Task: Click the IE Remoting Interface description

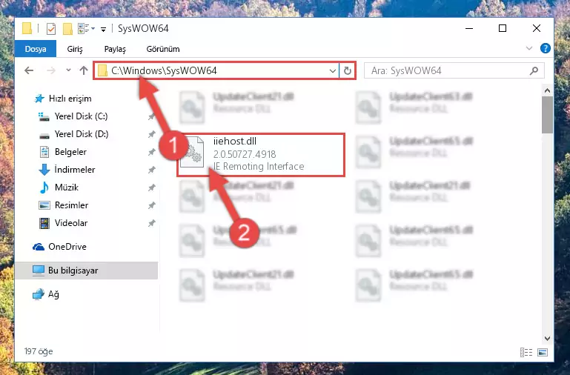Action: point(259,167)
